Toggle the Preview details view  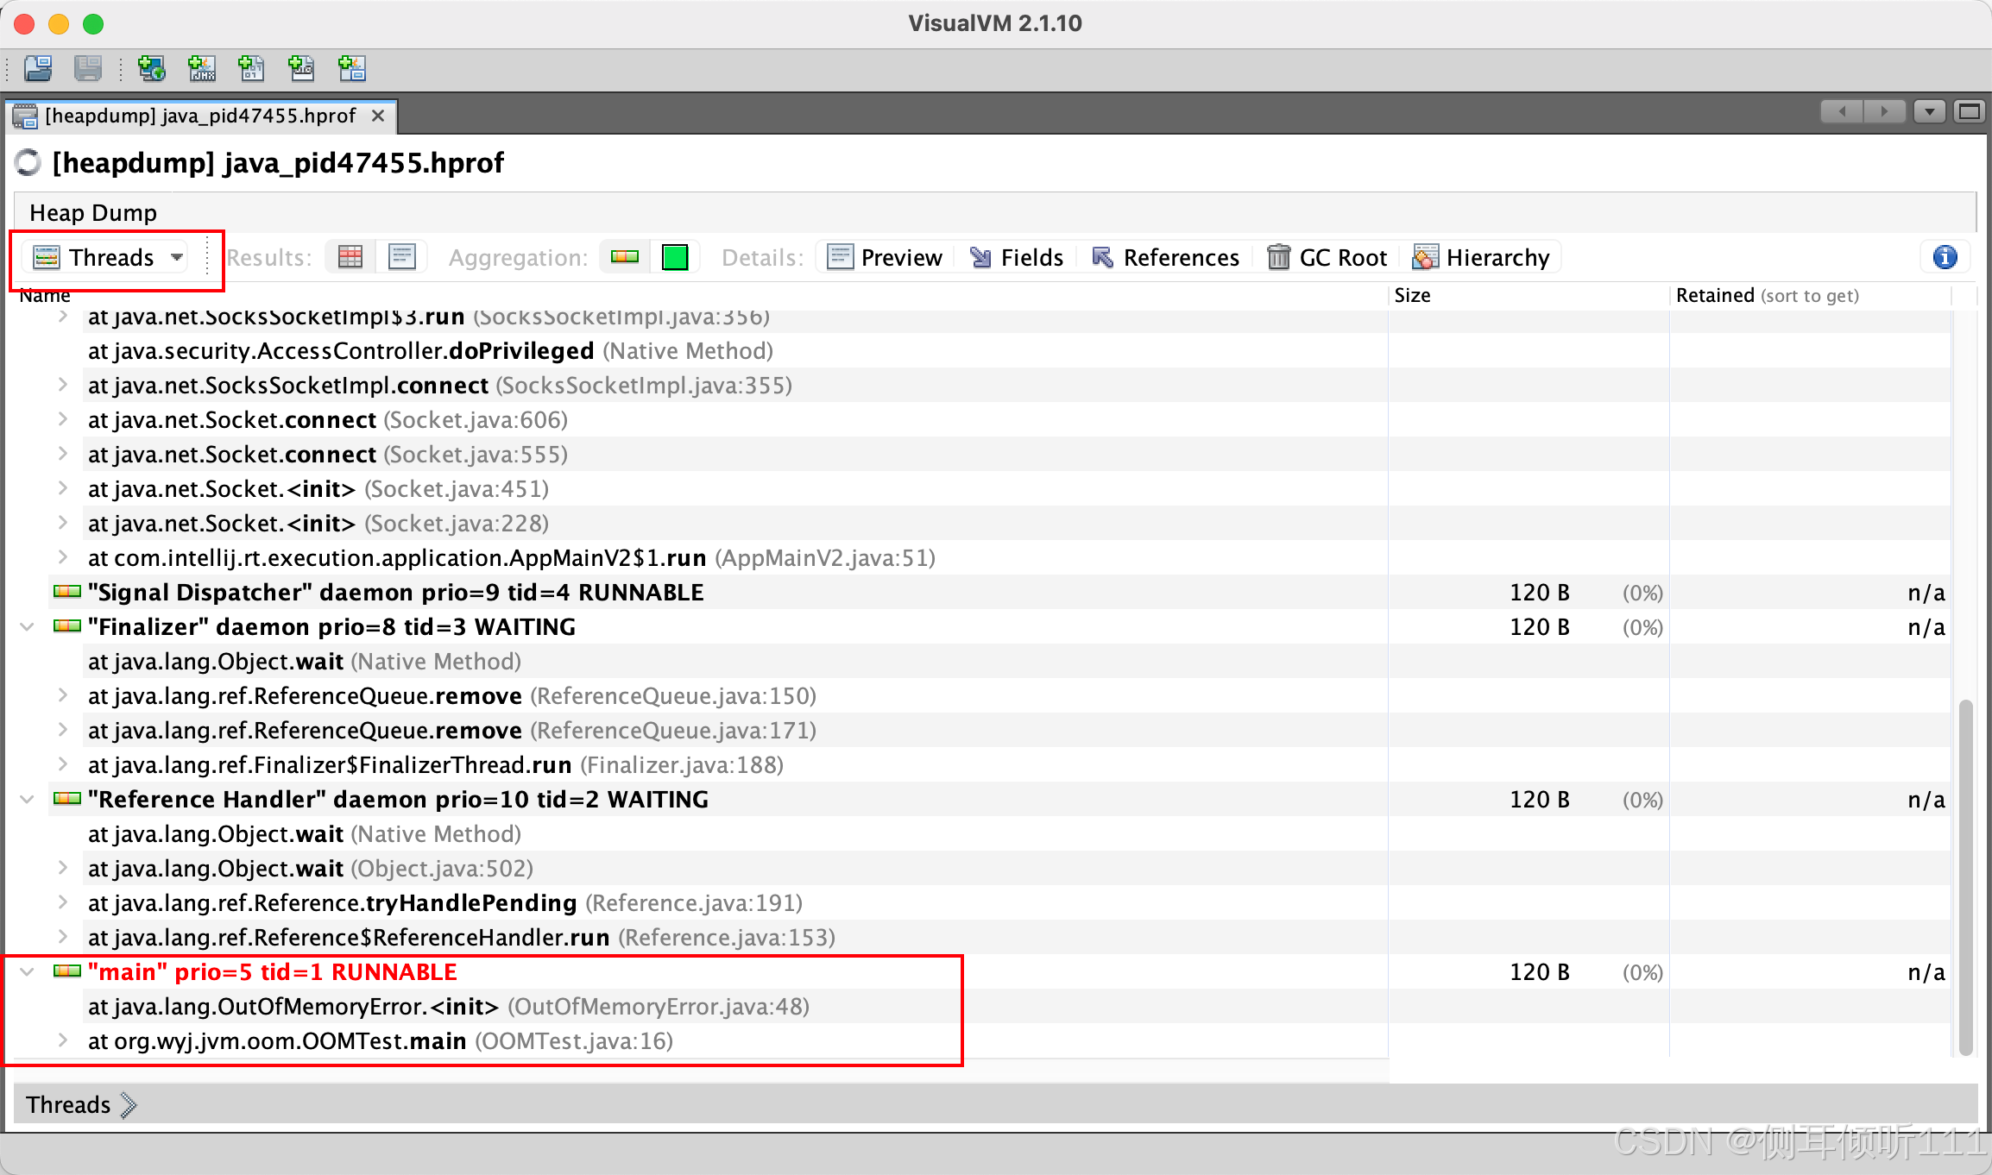[x=886, y=257]
